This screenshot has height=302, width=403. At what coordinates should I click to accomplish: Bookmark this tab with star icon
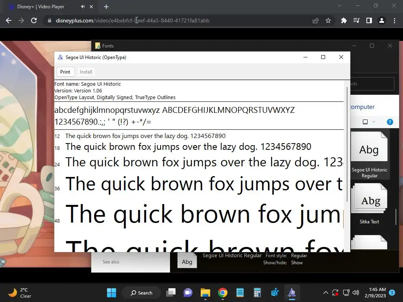[x=328, y=20]
